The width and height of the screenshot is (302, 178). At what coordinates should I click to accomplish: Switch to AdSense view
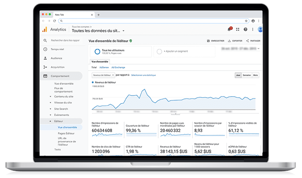click(104, 67)
